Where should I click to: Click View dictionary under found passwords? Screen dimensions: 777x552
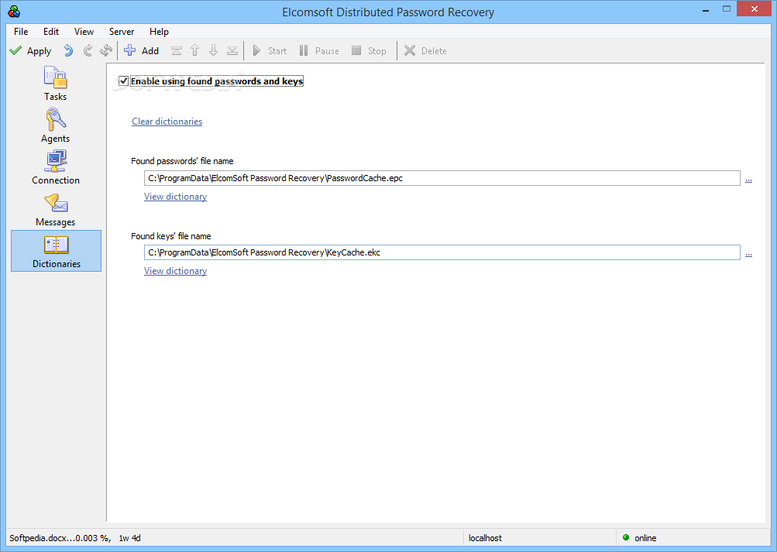pos(175,197)
